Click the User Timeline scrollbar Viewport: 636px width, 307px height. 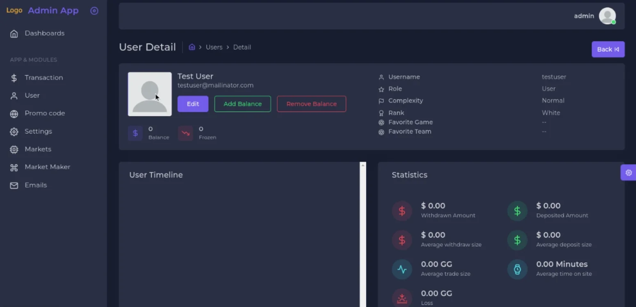(362, 234)
